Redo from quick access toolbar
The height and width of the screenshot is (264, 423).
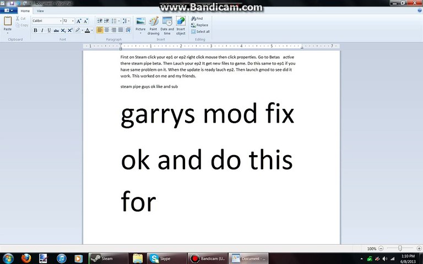coord(25,3)
